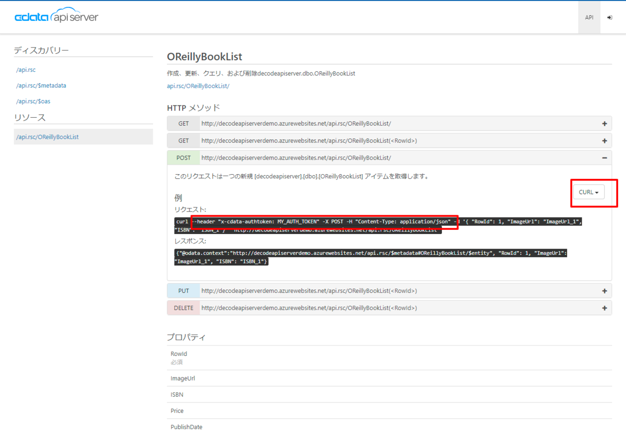Expand the DELETE OReillyBookList(<RowId>) method
This screenshot has width=626, height=430.
point(605,308)
